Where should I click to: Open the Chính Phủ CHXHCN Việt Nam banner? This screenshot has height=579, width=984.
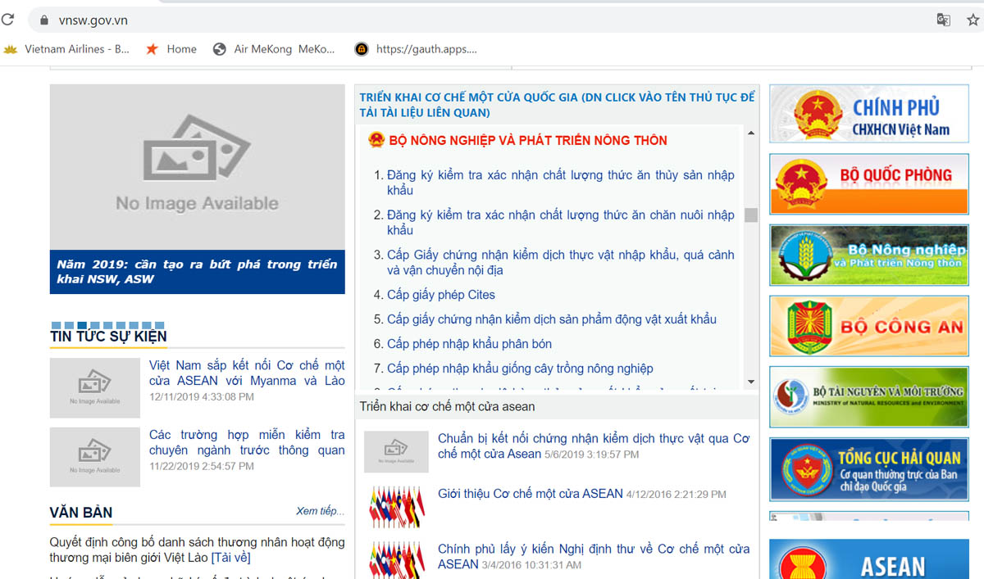click(x=869, y=115)
